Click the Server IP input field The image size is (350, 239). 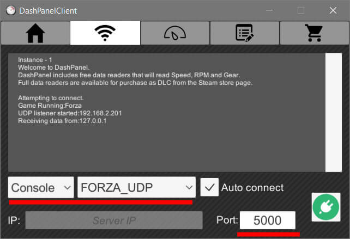(x=114, y=220)
